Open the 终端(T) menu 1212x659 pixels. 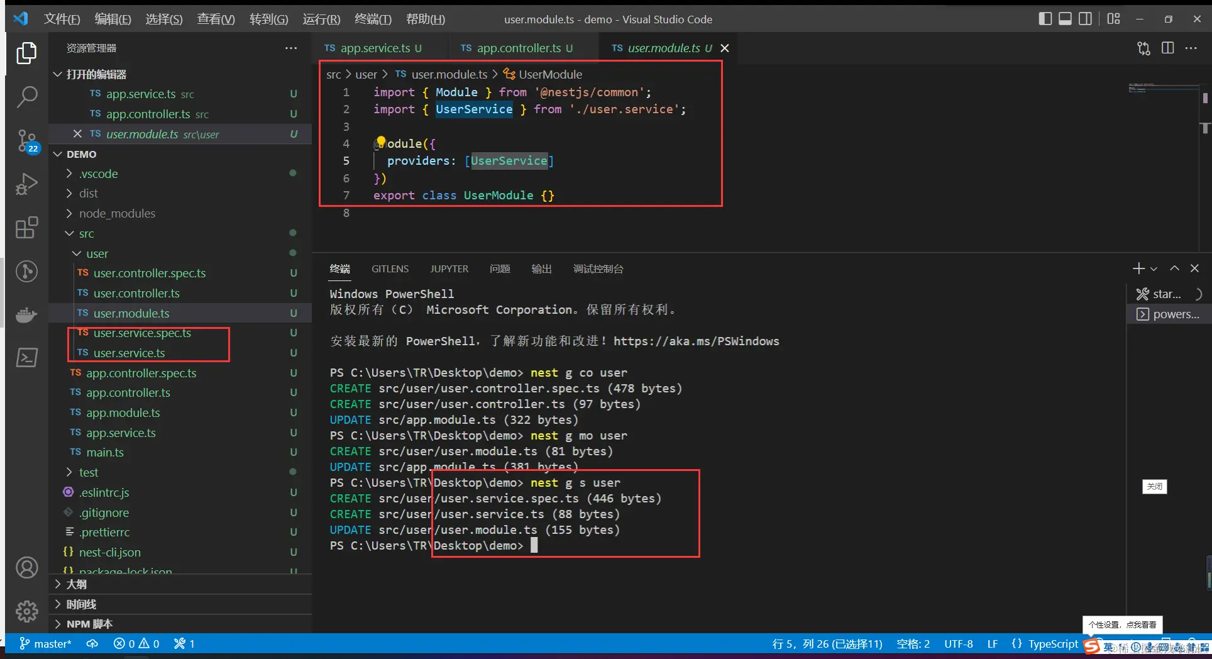coord(373,19)
